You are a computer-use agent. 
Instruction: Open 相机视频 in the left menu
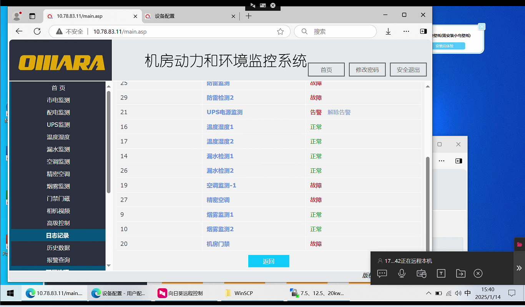tap(58, 211)
